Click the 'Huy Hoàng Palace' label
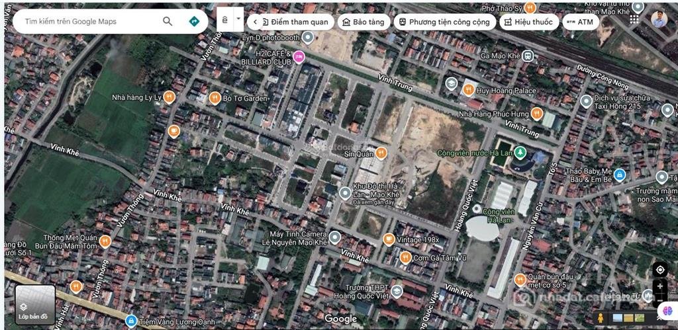The width and height of the screenshot is (678, 330). click(x=507, y=91)
